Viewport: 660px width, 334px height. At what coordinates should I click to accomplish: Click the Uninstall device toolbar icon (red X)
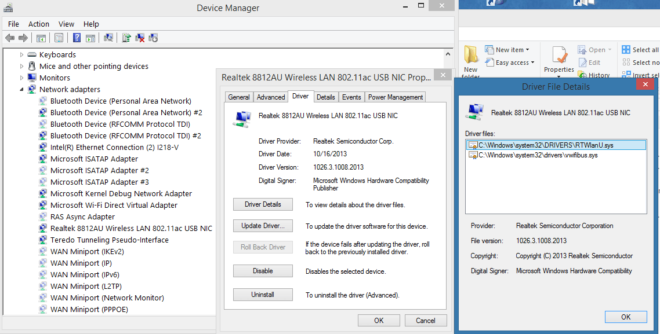pos(140,38)
